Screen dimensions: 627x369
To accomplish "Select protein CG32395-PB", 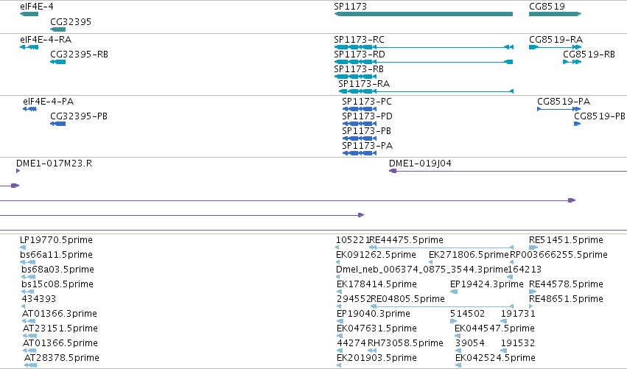I will coord(58,124).
